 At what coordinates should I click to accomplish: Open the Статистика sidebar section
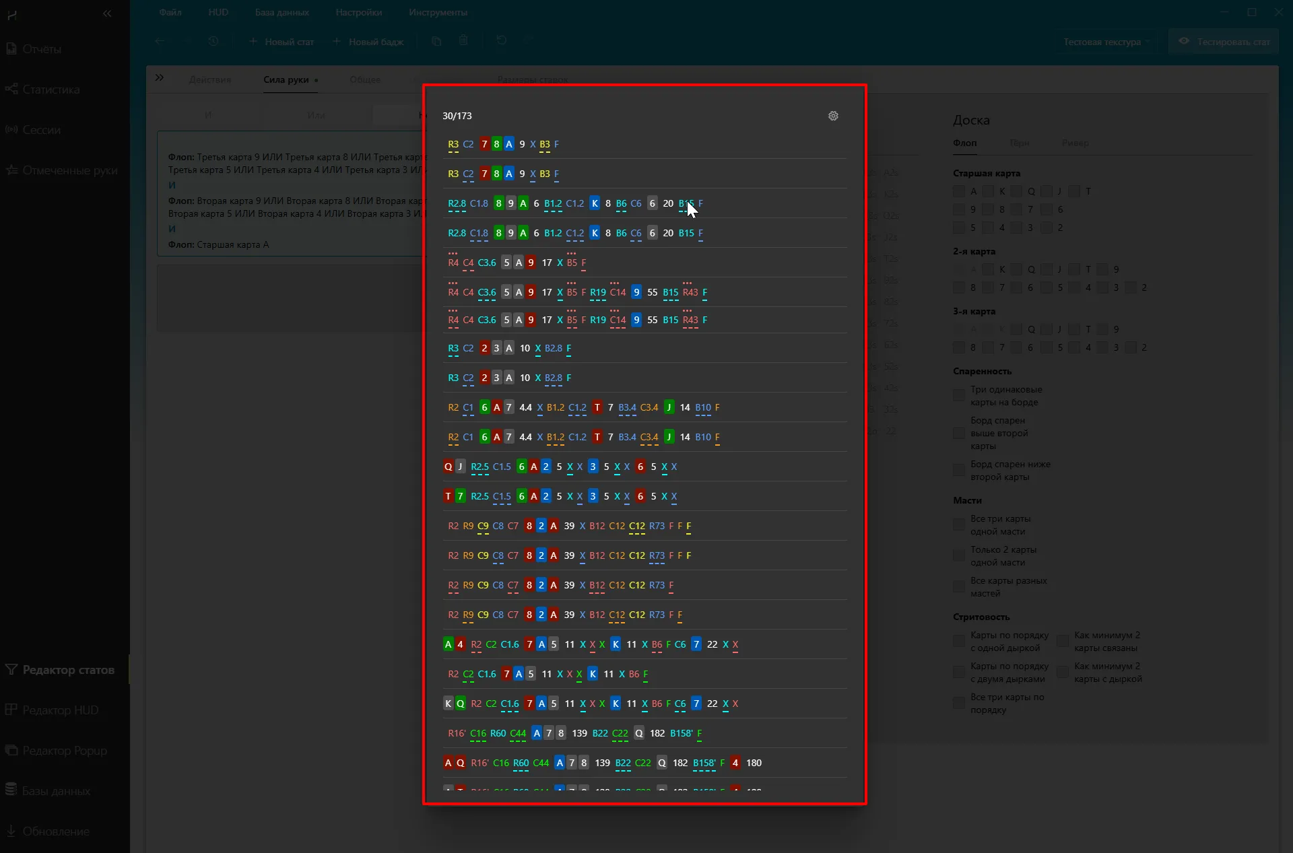pyautogui.click(x=51, y=90)
